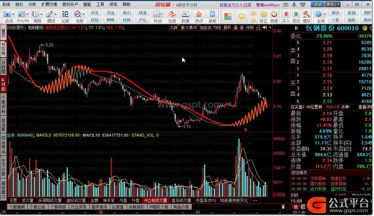This screenshot has width=374, height=216.
Task: Open the chart toolbar small dropdown arrow
Action: point(270,28)
